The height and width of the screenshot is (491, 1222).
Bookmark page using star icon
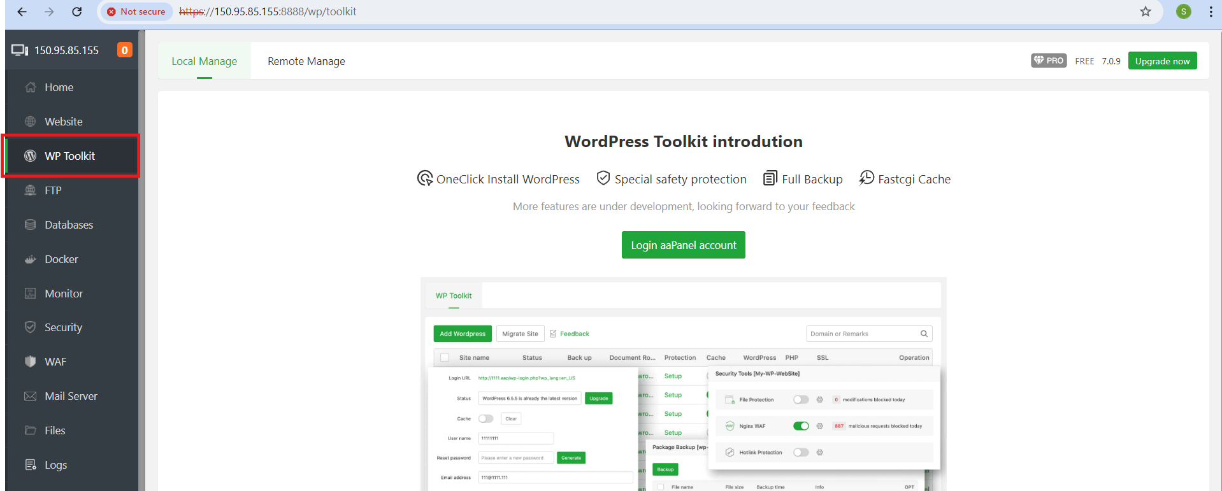pyautogui.click(x=1146, y=11)
